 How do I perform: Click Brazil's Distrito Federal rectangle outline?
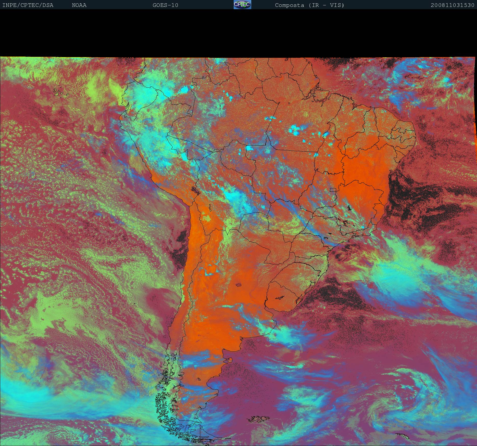(333, 190)
